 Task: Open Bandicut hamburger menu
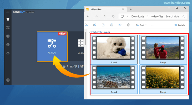click(8, 12)
